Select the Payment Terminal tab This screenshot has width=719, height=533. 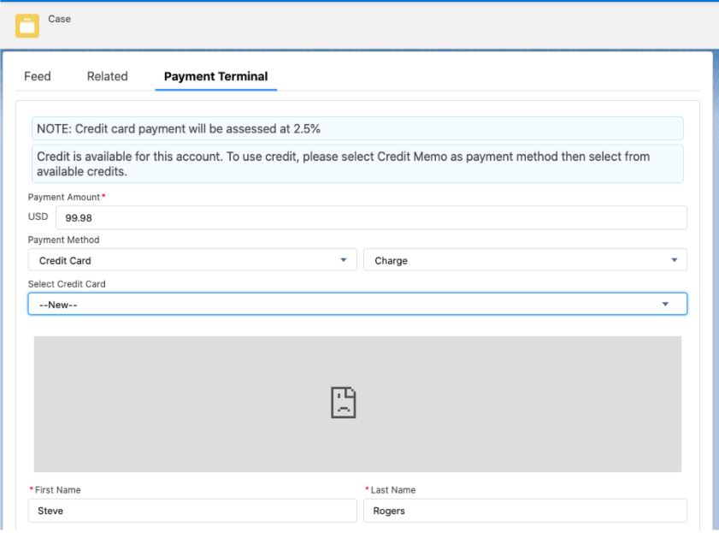tap(215, 76)
